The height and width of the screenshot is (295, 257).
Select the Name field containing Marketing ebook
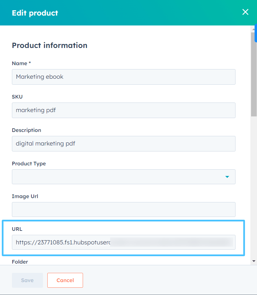pos(123,77)
